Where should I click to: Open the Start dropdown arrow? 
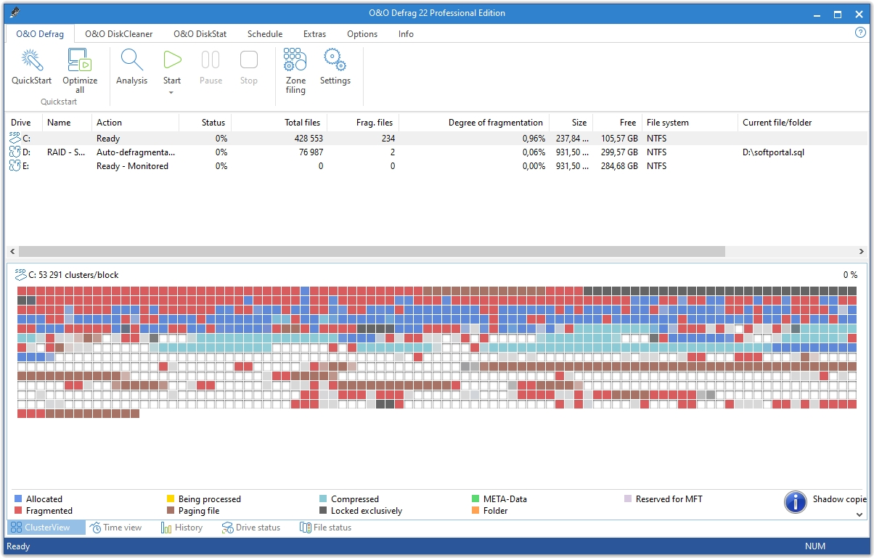point(172,92)
